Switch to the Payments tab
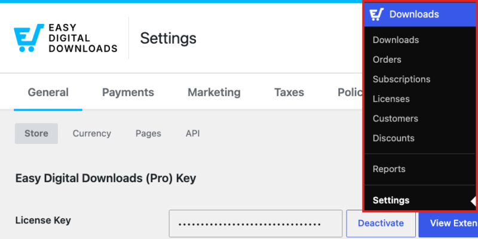The height and width of the screenshot is (239, 478). coord(128,92)
